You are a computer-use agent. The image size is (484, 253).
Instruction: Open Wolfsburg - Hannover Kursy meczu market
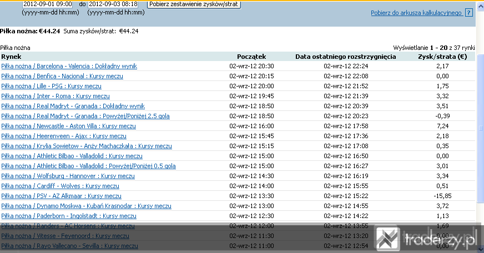(x=68, y=176)
